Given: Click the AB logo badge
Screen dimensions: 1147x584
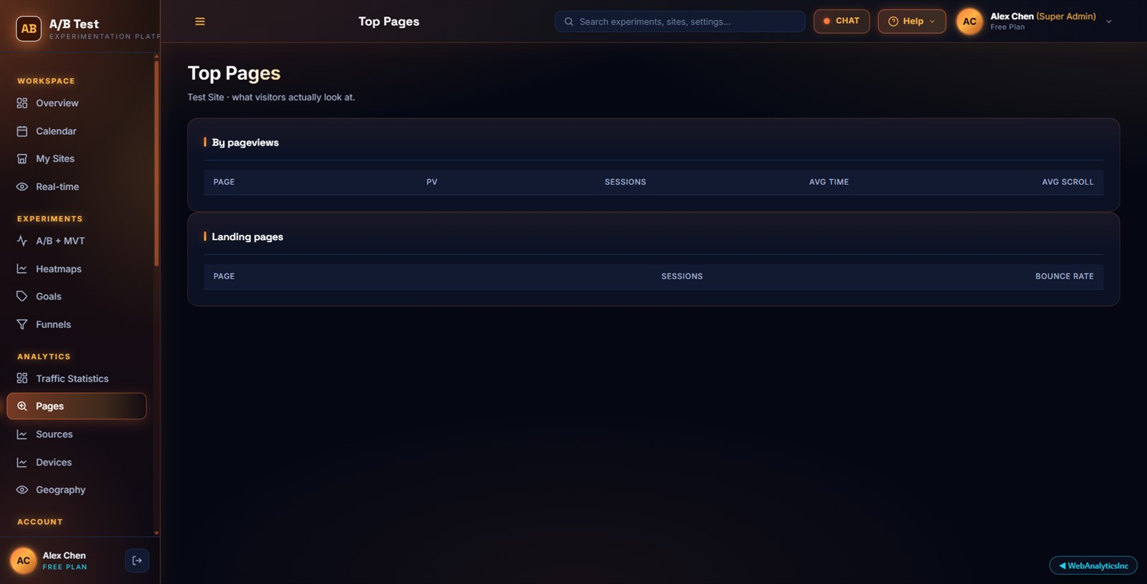Looking at the screenshot, I should pyautogui.click(x=29, y=29).
